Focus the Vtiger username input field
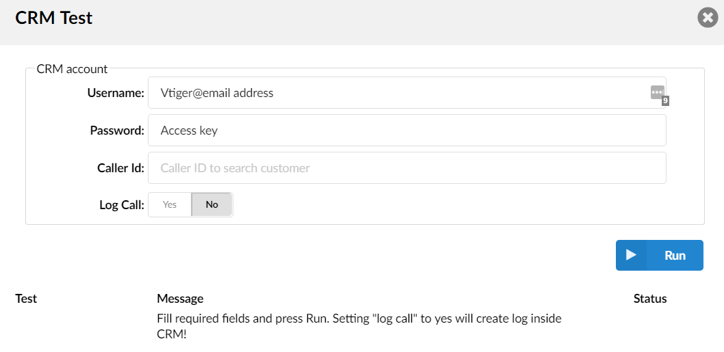724x352 pixels. (397, 93)
